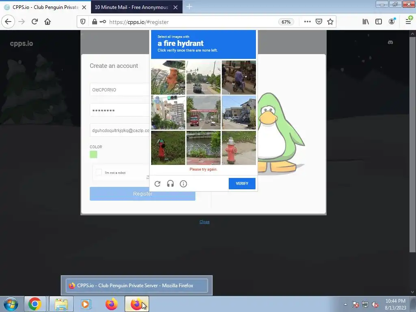Click the Register button
Viewport: 416px width, 312px height.
[143, 194]
